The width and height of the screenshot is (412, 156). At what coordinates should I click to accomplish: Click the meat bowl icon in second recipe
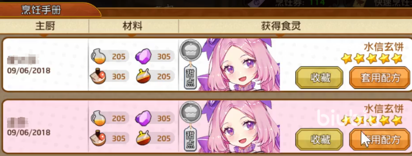coord(98,138)
